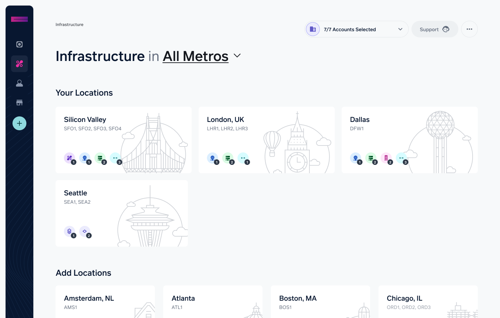Viewport: 500px width, 318px height.
Task: Click Seattle stacked layers icon
Action: pyautogui.click(x=69, y=231)
